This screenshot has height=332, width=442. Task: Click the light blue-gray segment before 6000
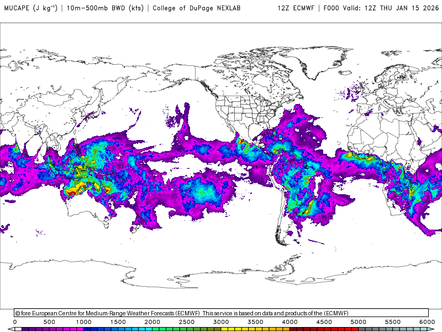(x=424, y=329)
